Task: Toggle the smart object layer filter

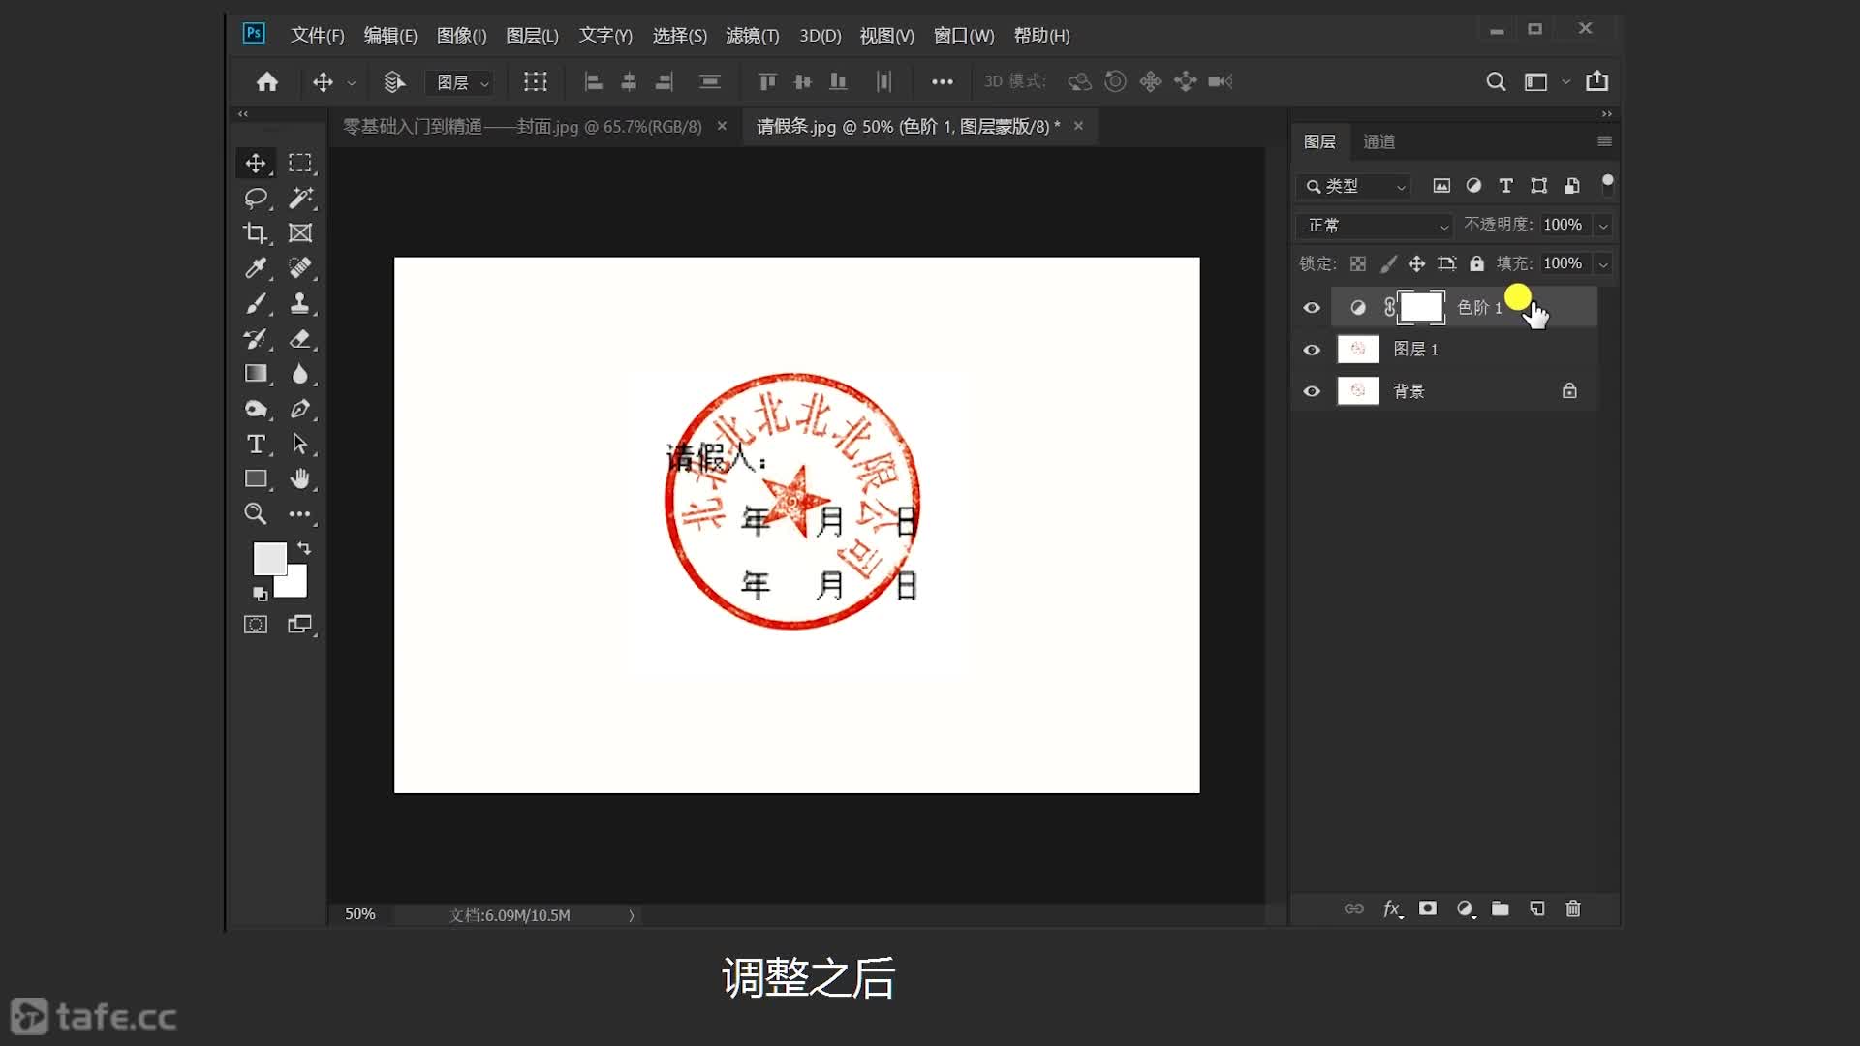Action: click(x=1571, y=186)
